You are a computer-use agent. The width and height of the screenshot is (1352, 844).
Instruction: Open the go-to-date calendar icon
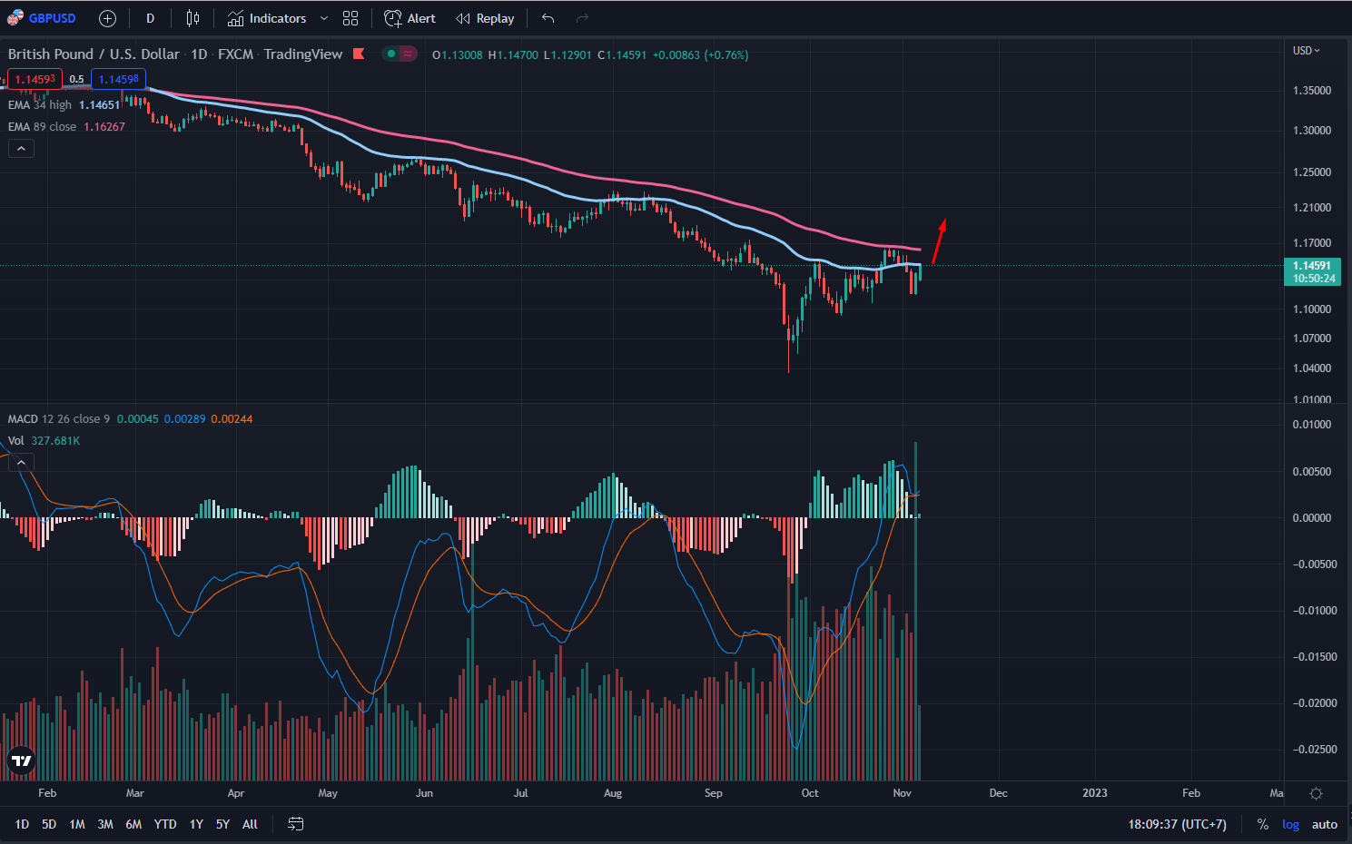coord(295,824)
